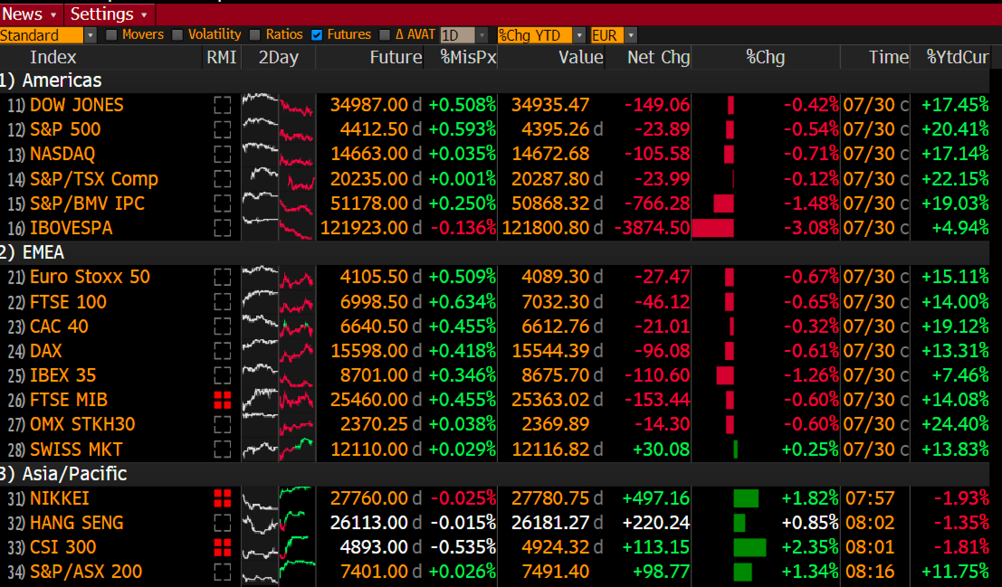Click the red RMI indicator for NIKKEI

222,498
